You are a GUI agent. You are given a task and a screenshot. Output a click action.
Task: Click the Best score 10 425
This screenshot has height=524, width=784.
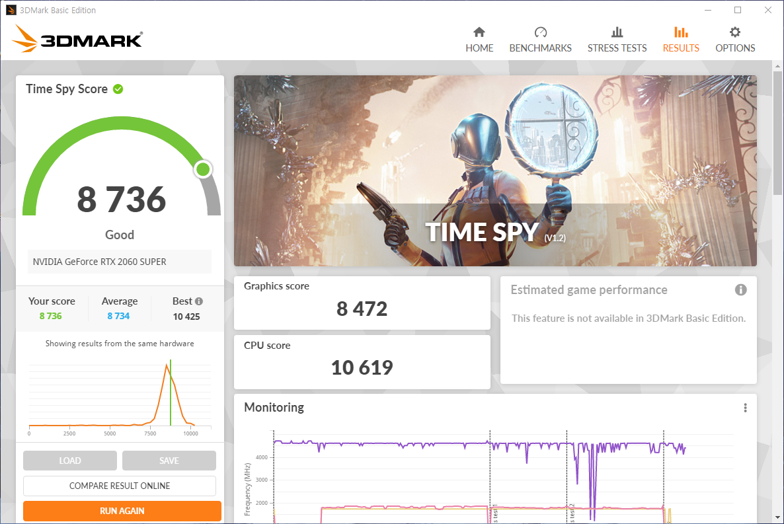(186, 317)
